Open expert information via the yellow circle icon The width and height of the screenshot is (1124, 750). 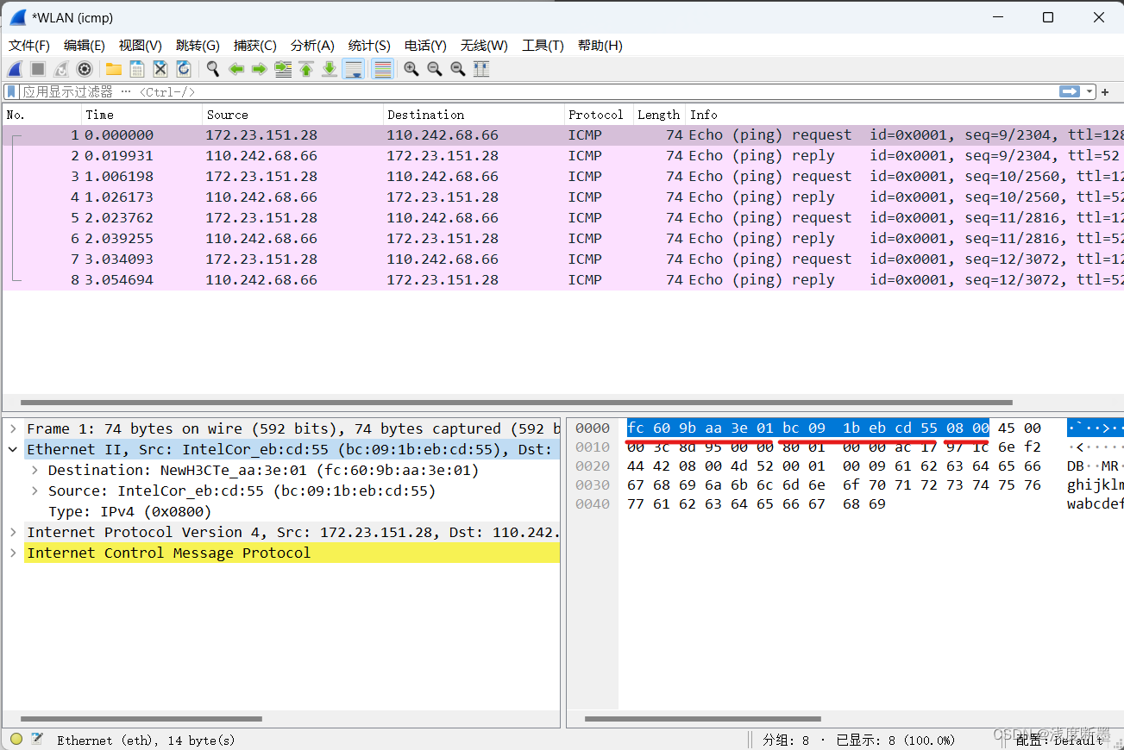[x=16, y=739]
